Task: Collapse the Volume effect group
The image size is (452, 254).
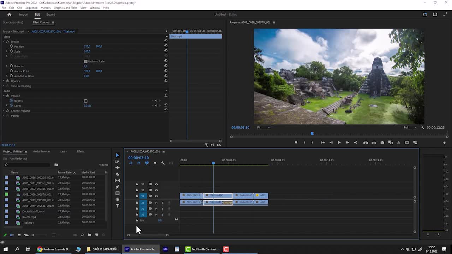Action: coord(4,96)
